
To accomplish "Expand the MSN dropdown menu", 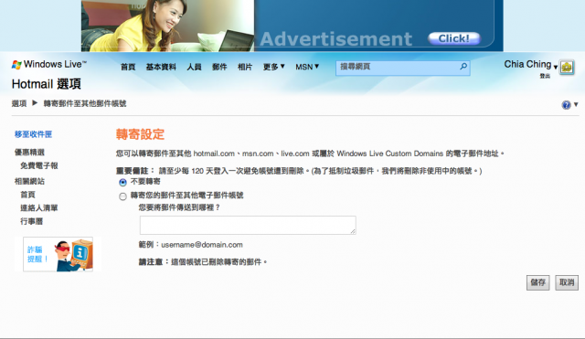I will [x=307, y=67].
